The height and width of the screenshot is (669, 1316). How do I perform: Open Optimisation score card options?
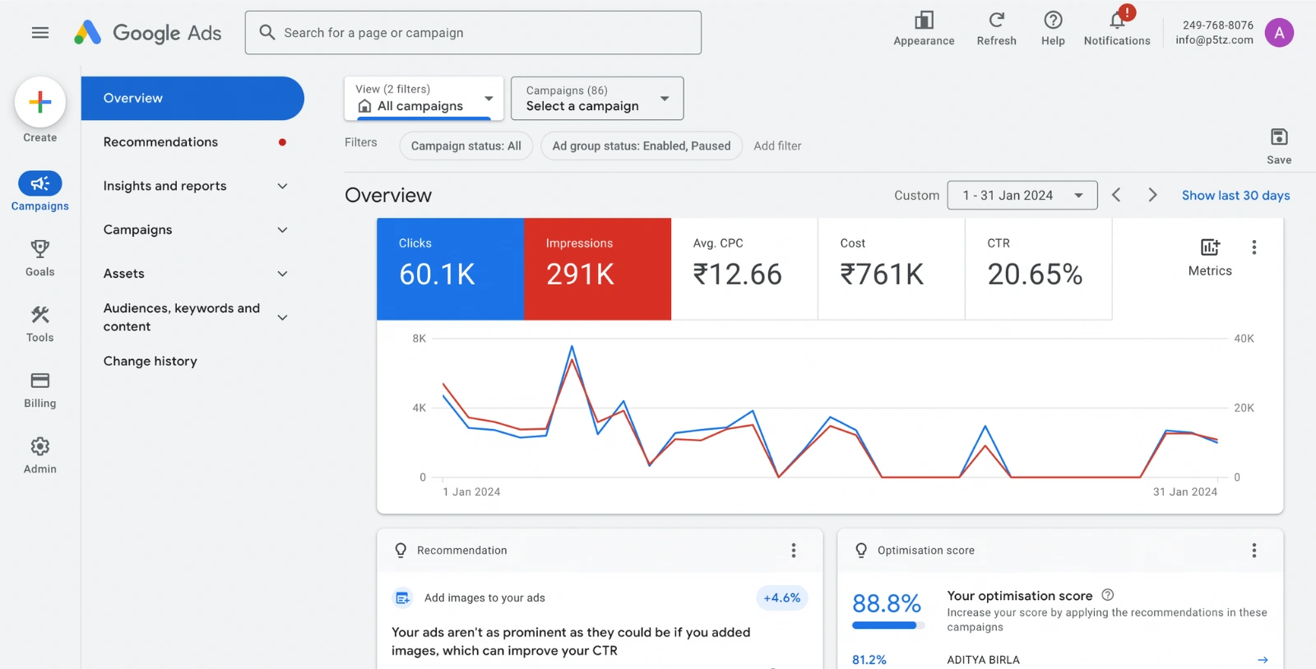click(x=1253, y=551)
